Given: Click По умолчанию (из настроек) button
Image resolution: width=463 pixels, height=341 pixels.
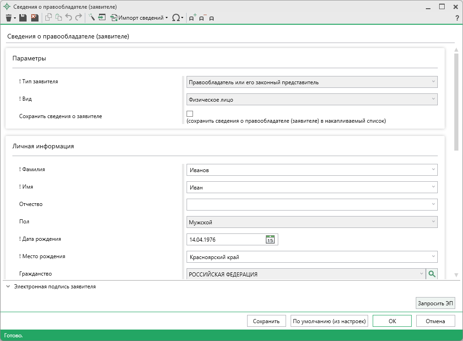Looking at the screenshot, I should [329, 321].
